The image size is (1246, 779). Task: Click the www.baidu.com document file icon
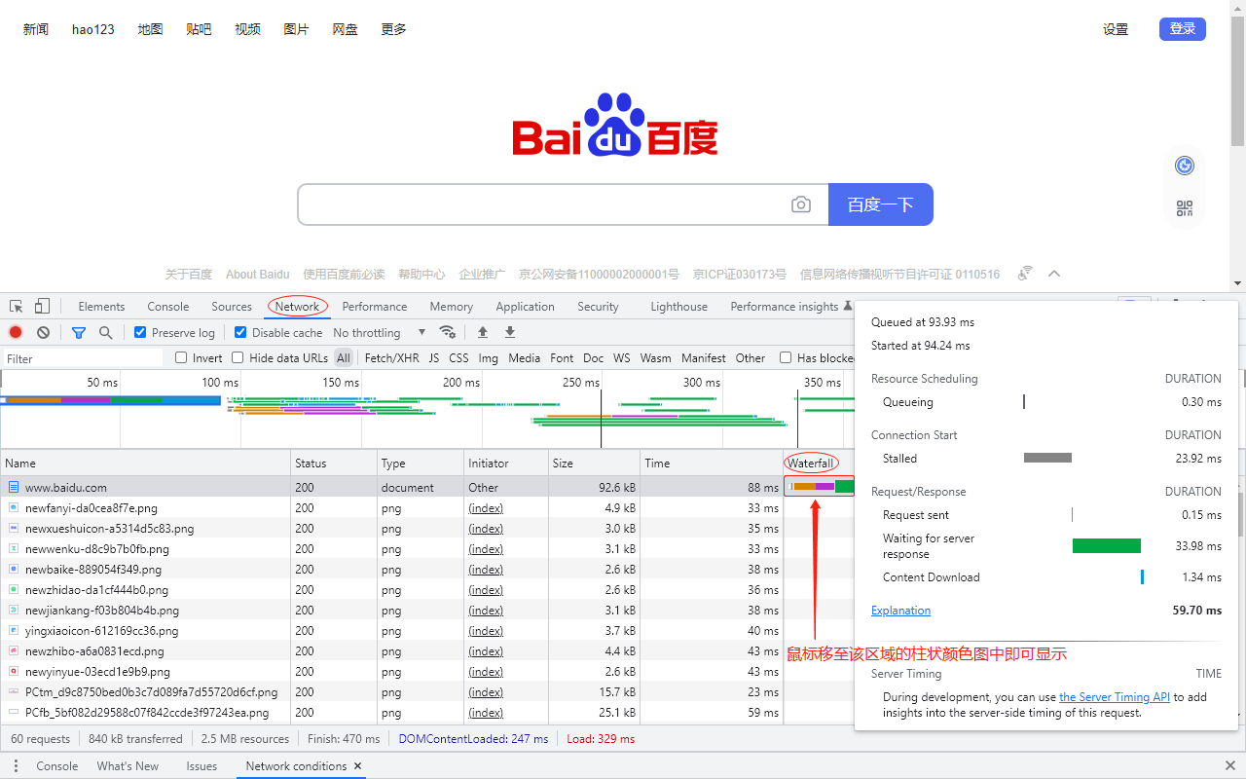click(x=14, y=487)
